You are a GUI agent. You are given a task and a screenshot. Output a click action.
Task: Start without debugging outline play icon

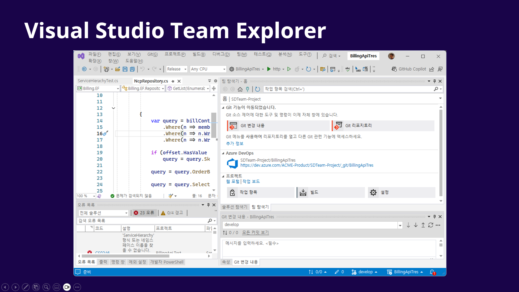289,69
